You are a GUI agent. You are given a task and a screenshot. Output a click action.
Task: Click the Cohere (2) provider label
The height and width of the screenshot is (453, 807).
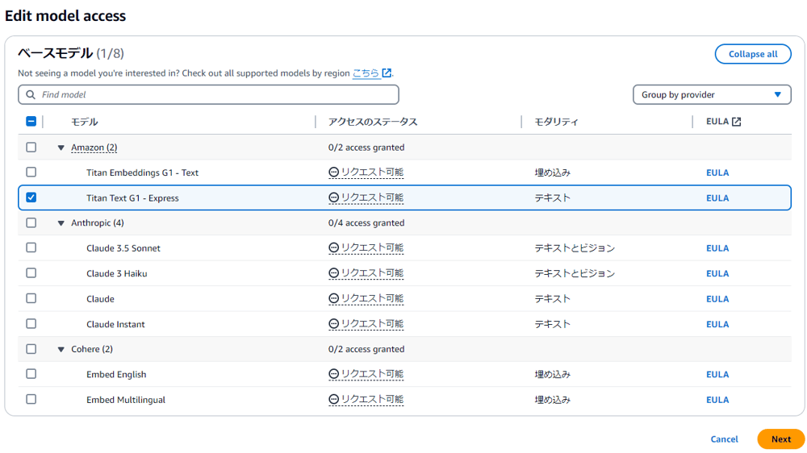[x=92, y=349]
